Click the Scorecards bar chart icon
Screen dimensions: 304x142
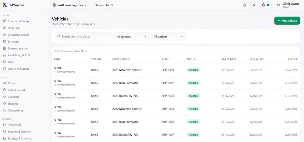pos(5,125)
